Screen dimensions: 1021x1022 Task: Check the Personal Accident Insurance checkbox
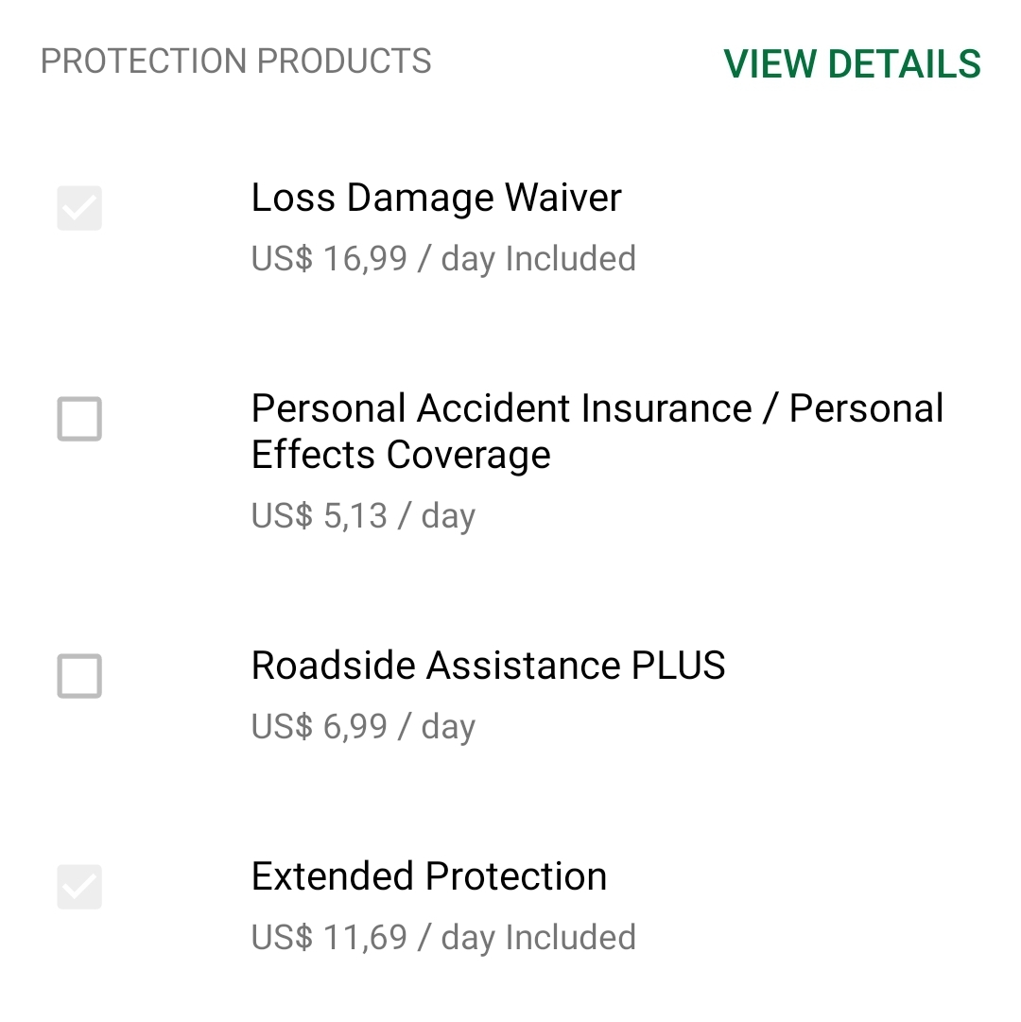pos(79,419)
